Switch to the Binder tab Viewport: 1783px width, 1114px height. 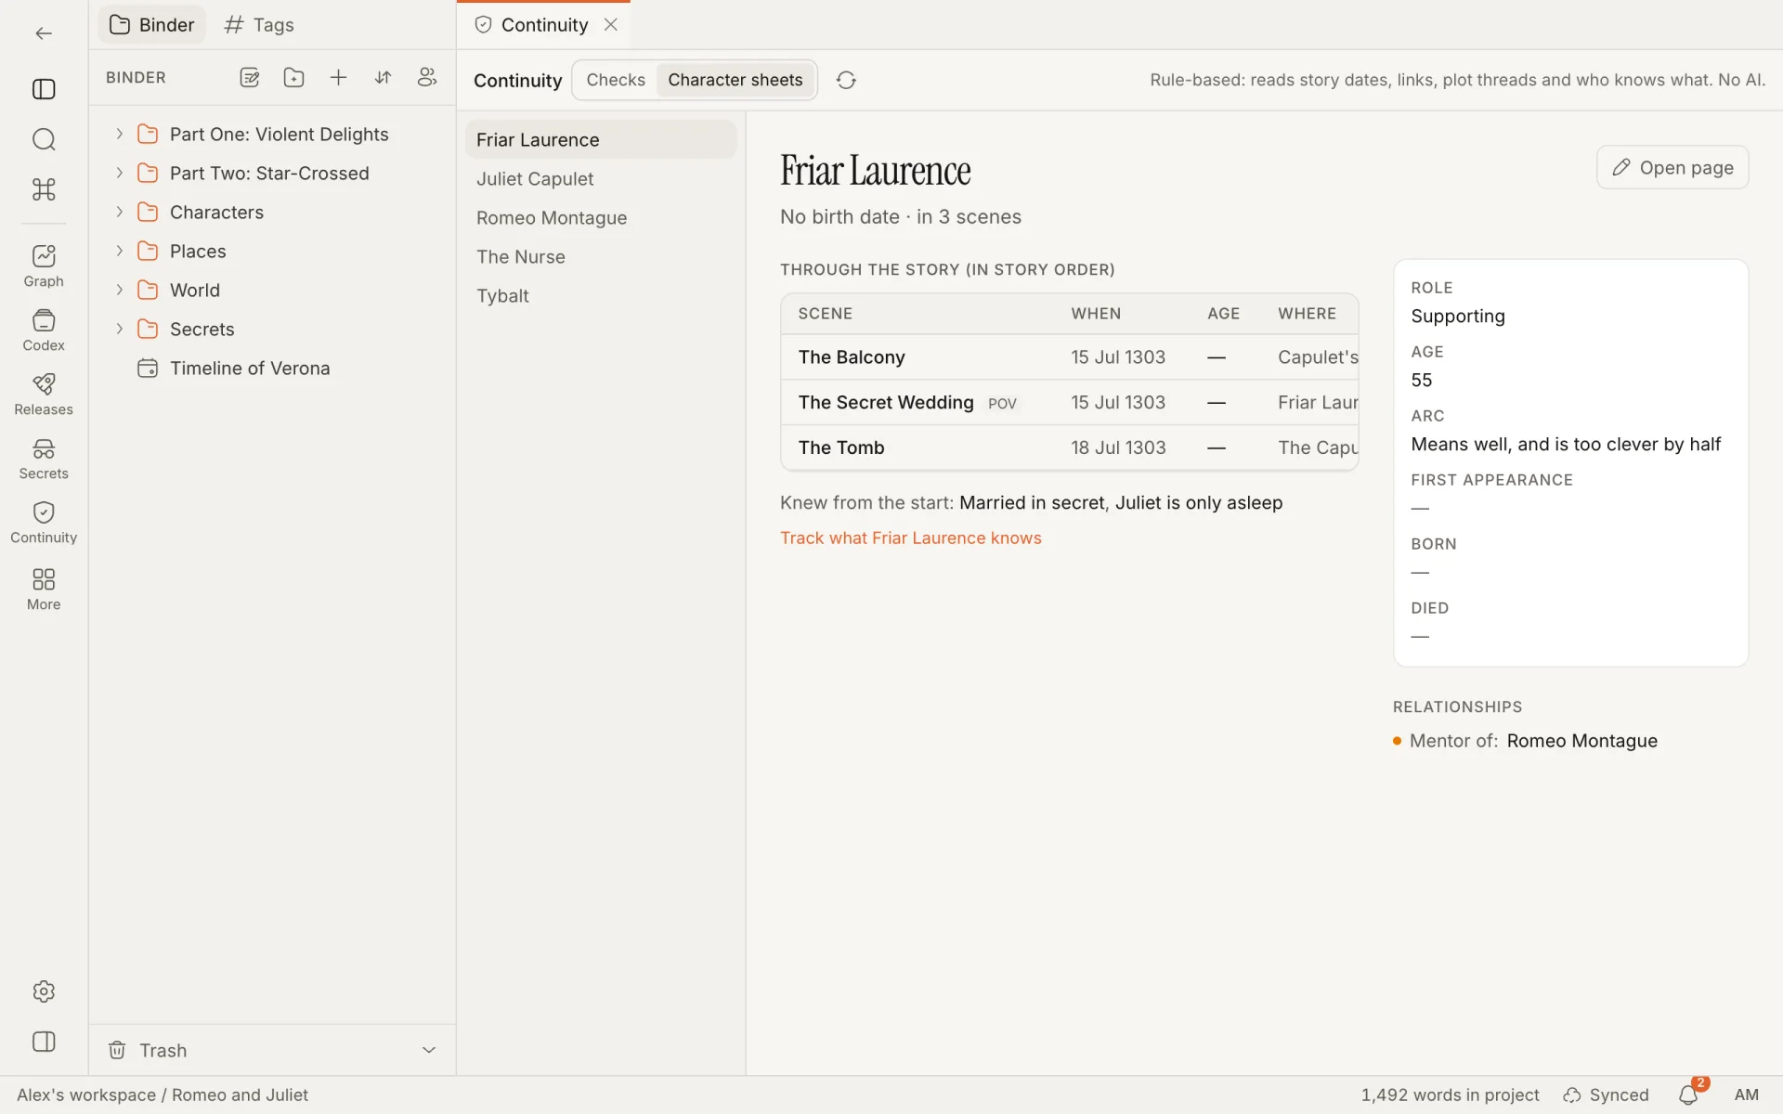152,25
